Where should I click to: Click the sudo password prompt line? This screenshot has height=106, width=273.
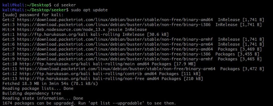click(33, 15)
